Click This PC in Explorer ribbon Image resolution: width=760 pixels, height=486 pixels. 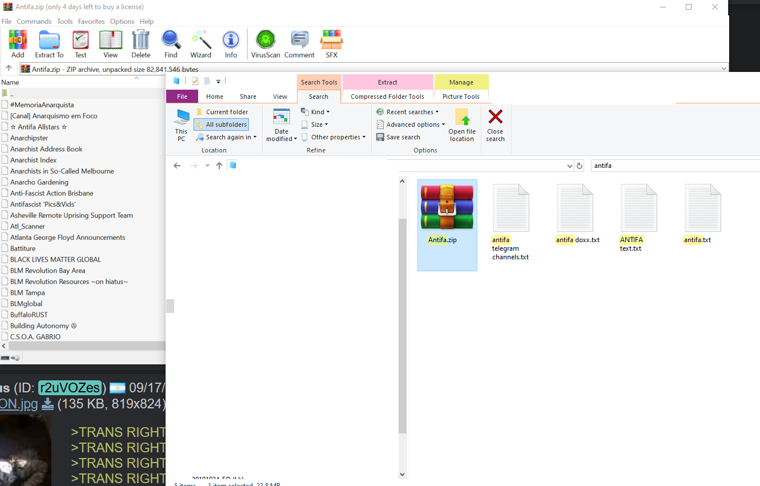[x=181, y=125]
